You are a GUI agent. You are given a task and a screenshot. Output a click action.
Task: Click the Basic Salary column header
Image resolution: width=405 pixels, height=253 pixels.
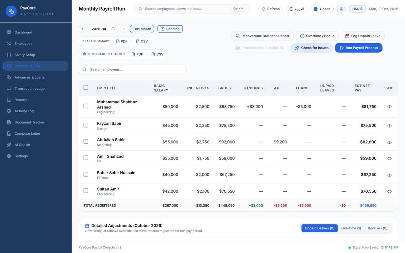161,88
